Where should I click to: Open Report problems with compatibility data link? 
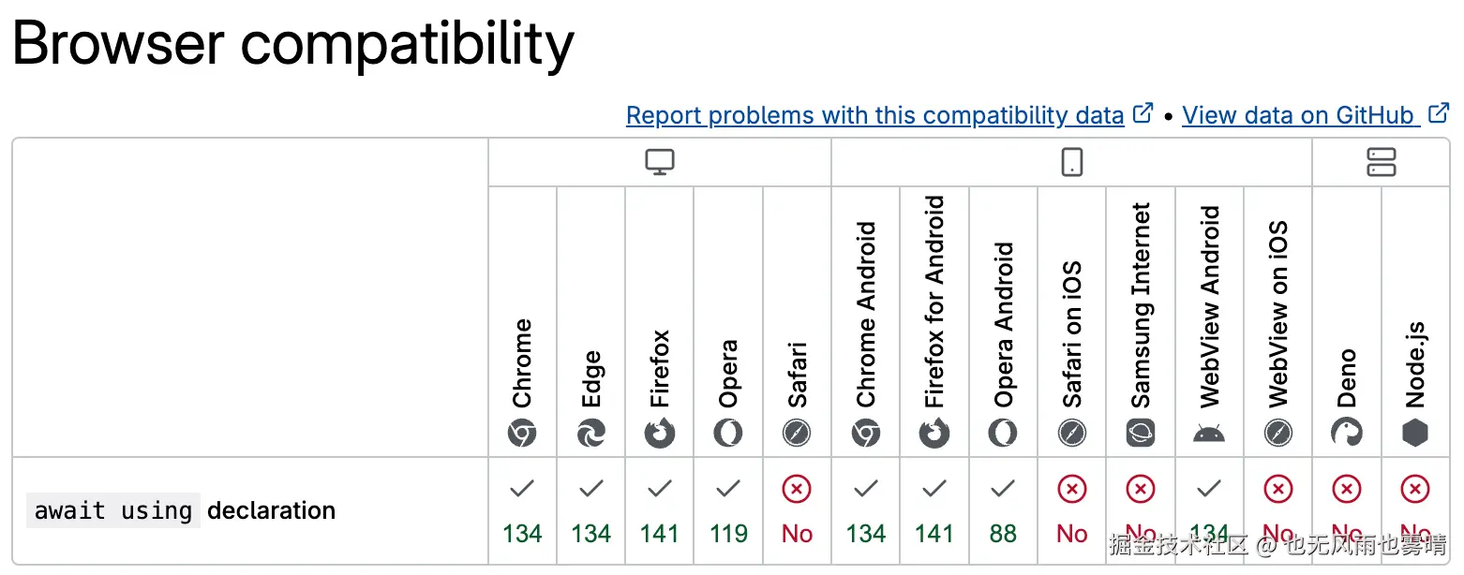(874, 115)
